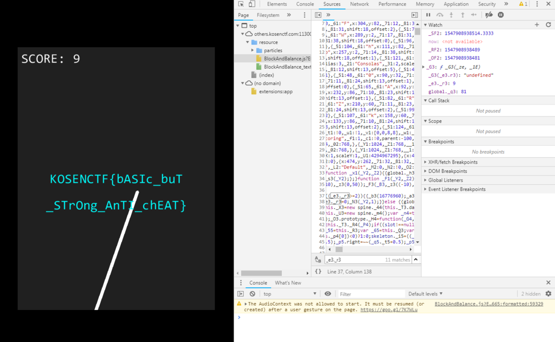Open the Default levels dropdown

coord(425,293)
